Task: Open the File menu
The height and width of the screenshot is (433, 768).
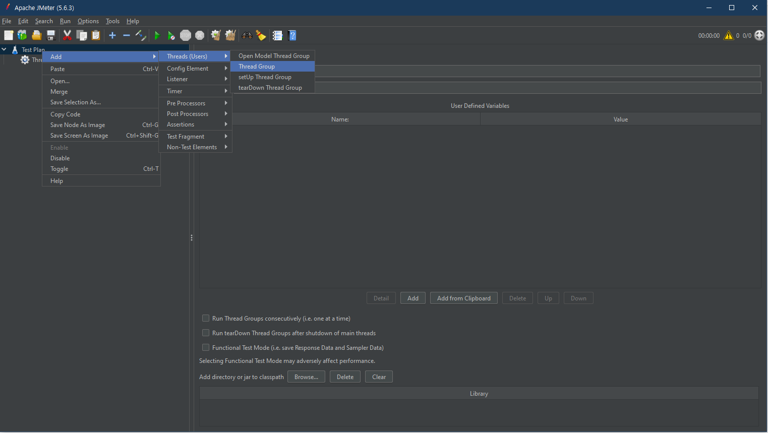Action: pos(7,21)
